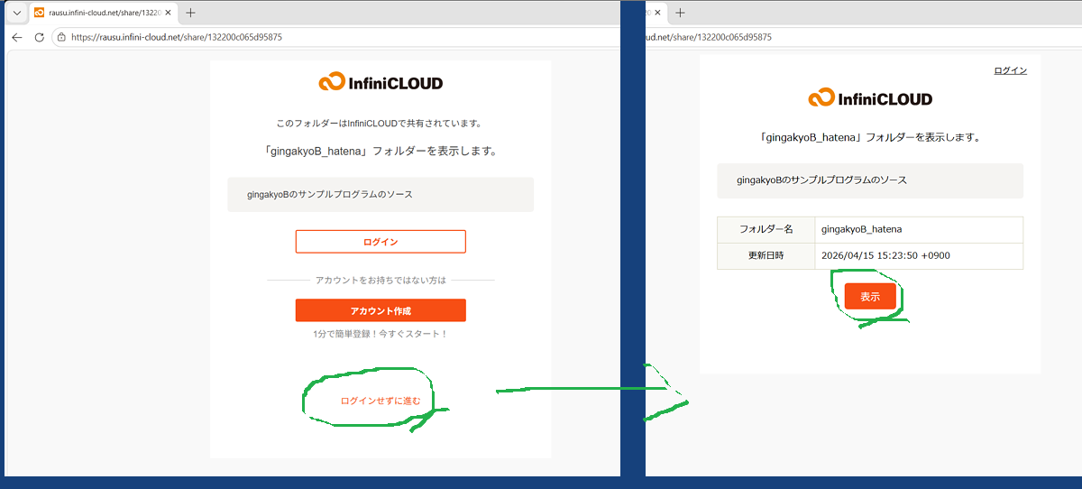The width and height of the screenshot is (1082, 489).
Task: Open a new tab in left browser
Action: (190, 13)
